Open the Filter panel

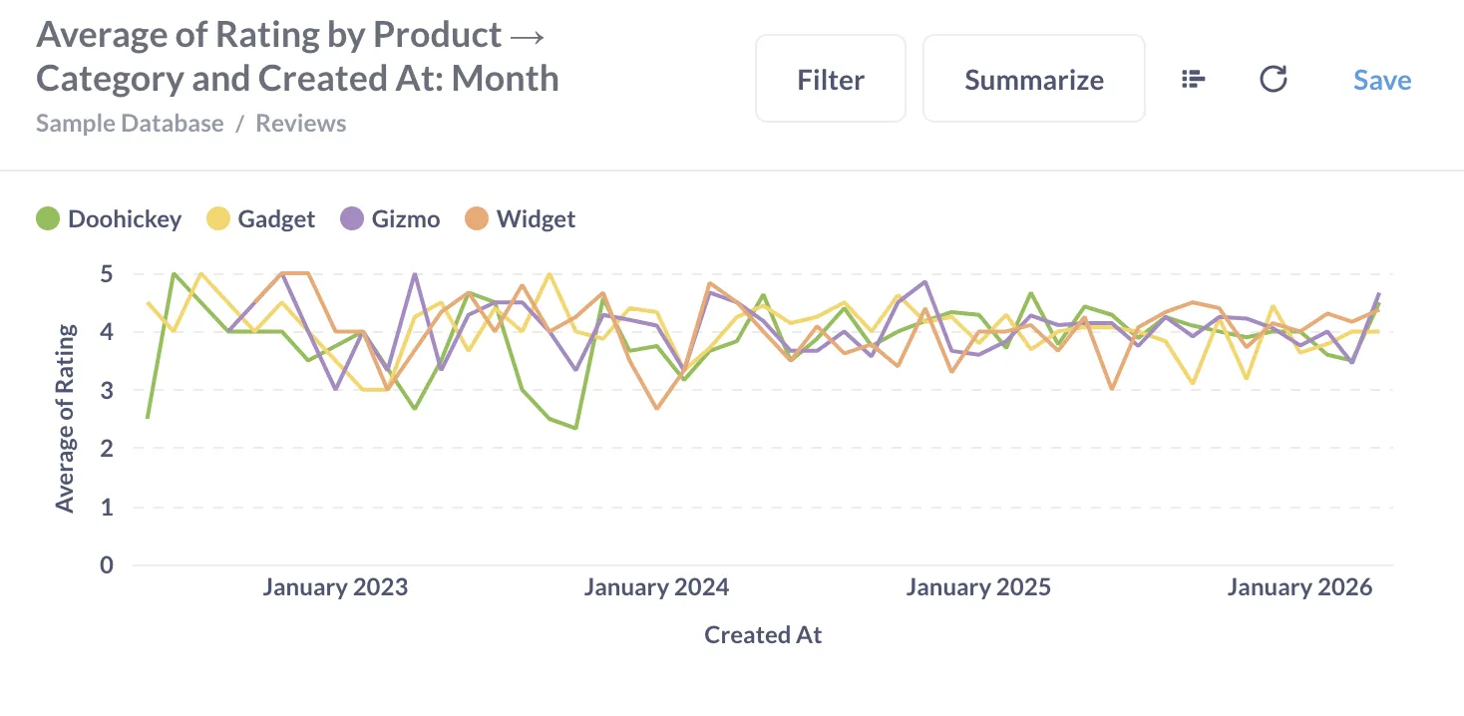[x=830, y=78]
